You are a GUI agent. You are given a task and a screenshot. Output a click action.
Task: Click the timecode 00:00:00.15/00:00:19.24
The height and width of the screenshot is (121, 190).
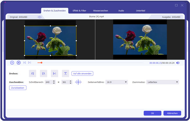162,63
